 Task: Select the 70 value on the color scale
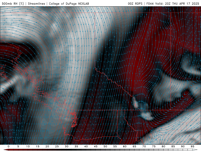tap(144, 146)
